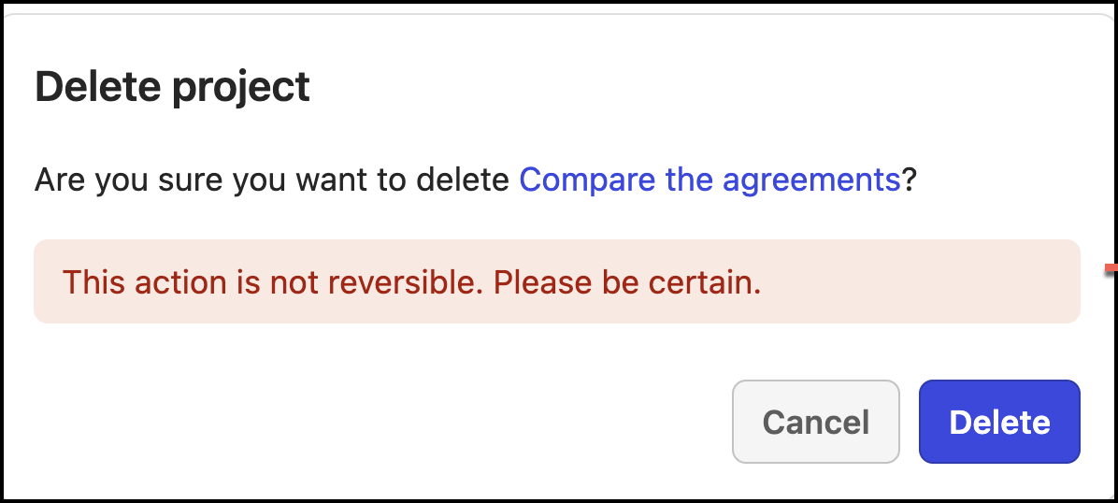Choose Delete in the Delete project dialog
The image size is (1118, 503).
(999, 422)
